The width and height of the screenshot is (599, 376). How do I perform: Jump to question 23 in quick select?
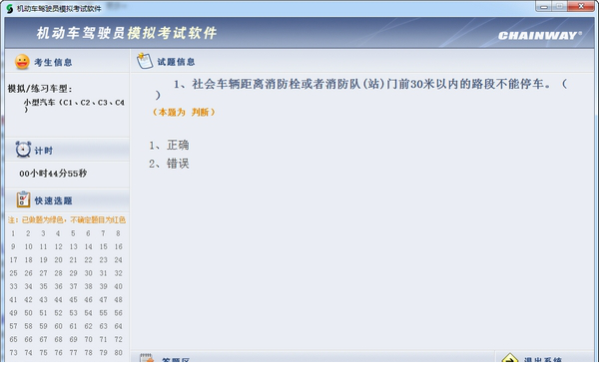pyautogui.click(x=103, y=260)
